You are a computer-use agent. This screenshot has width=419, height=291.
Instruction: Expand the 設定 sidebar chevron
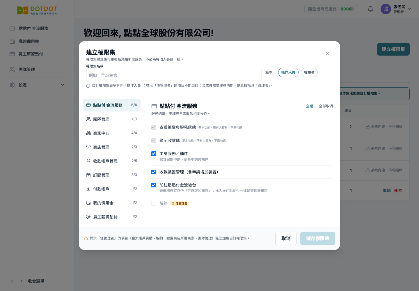click(x=63, y=85)
